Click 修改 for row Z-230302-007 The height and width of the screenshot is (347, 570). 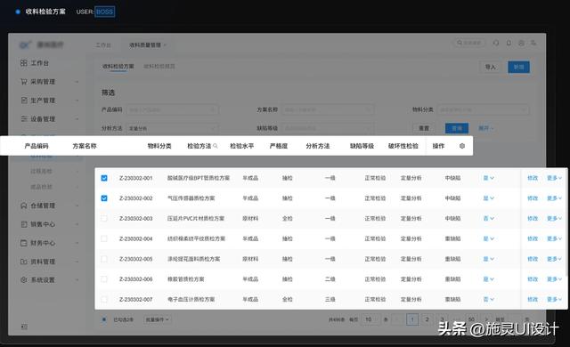[x=533, y=299]
